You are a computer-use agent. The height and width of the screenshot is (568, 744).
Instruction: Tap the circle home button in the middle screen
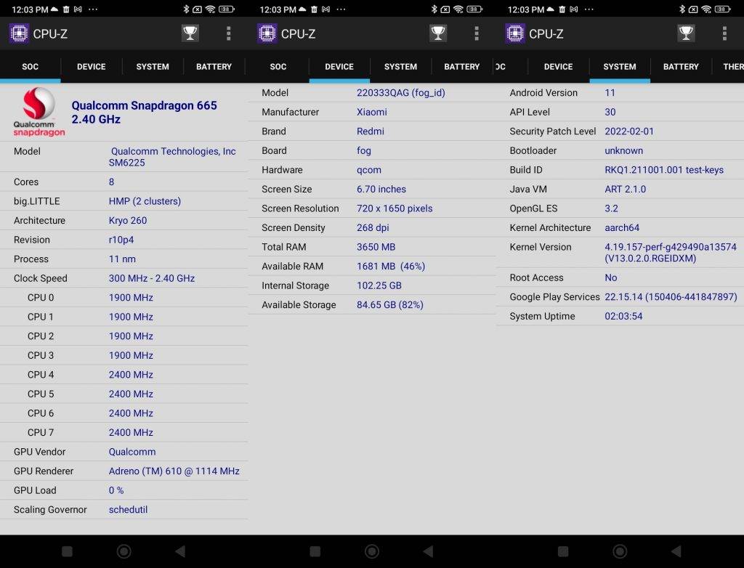pos(372,551)
